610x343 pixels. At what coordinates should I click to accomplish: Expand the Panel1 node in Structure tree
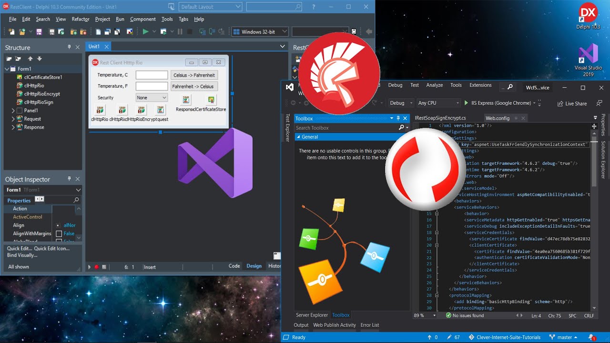click(13, 111)
